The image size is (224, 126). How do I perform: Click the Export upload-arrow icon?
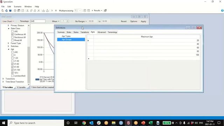coord(48,10)
